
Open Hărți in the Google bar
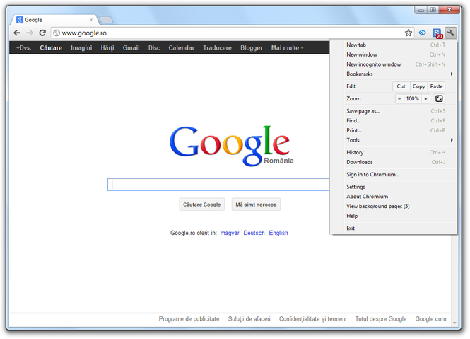pyautogui.click(x=107, y=47)
